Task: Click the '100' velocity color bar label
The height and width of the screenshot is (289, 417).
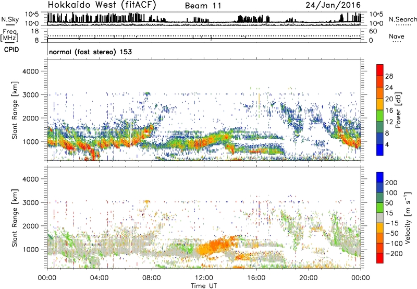Action: point(391,193)
